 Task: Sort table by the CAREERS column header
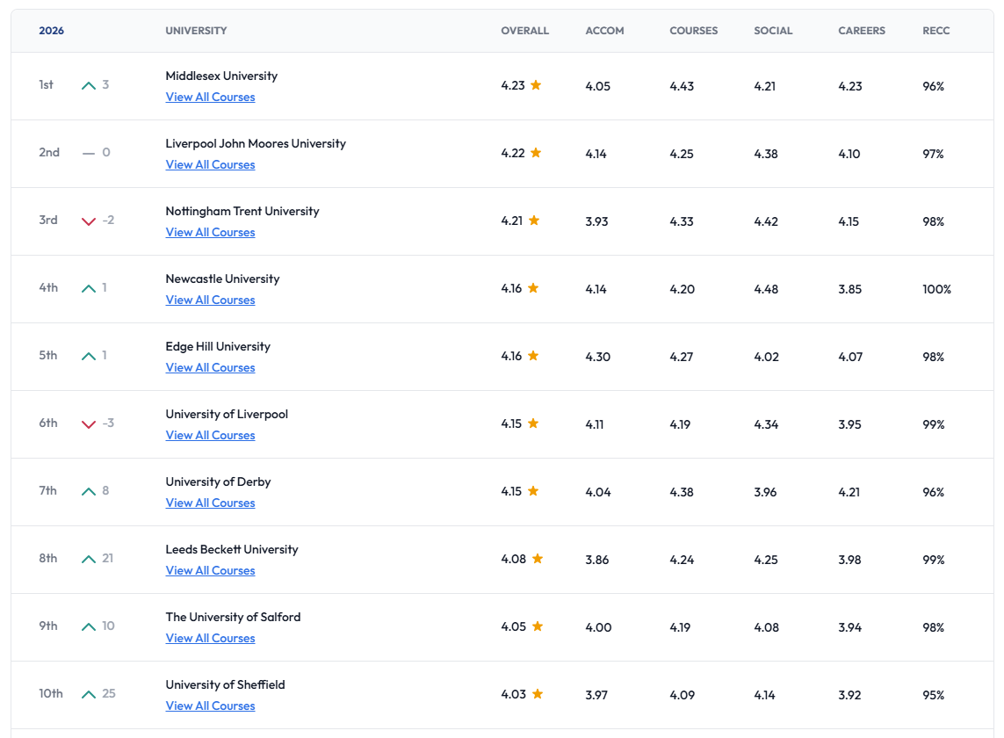[x=861, y=31]
